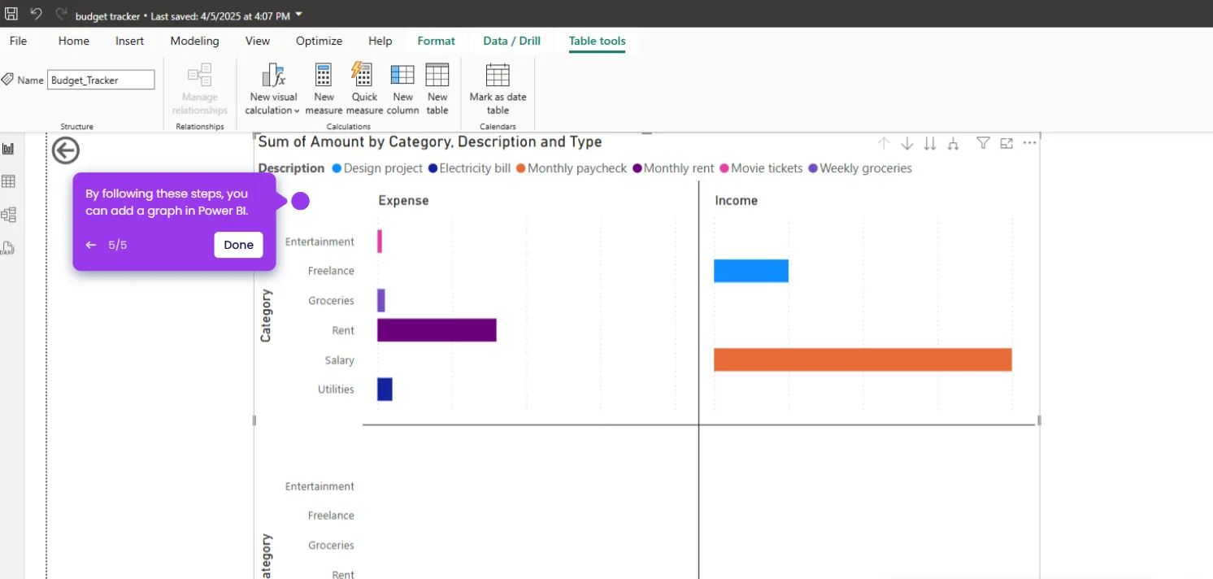Click the Manage relationships icon
Image resolution: width=1213 pixels, height=579 pixels.
click(x=200, y=76)
